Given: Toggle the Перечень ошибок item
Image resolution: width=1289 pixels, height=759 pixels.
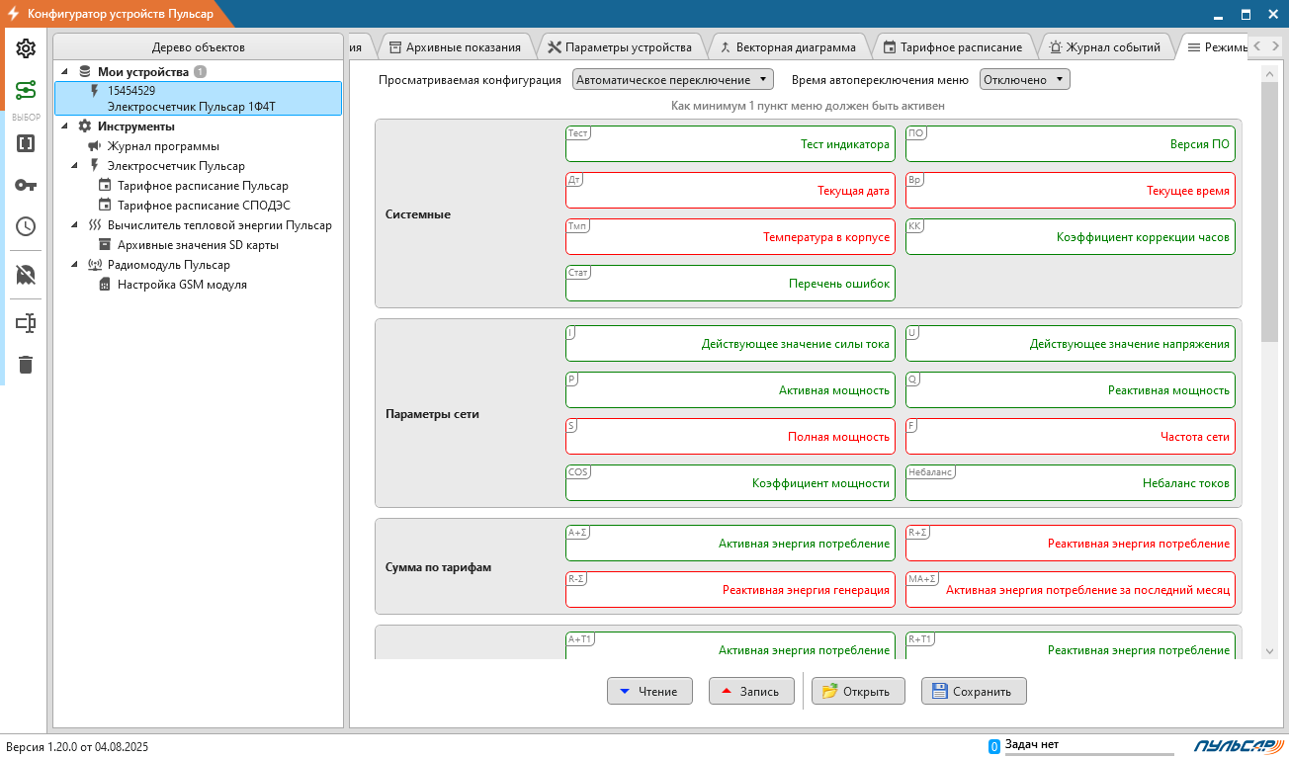Looking at the screenshot, I should 730,283.
